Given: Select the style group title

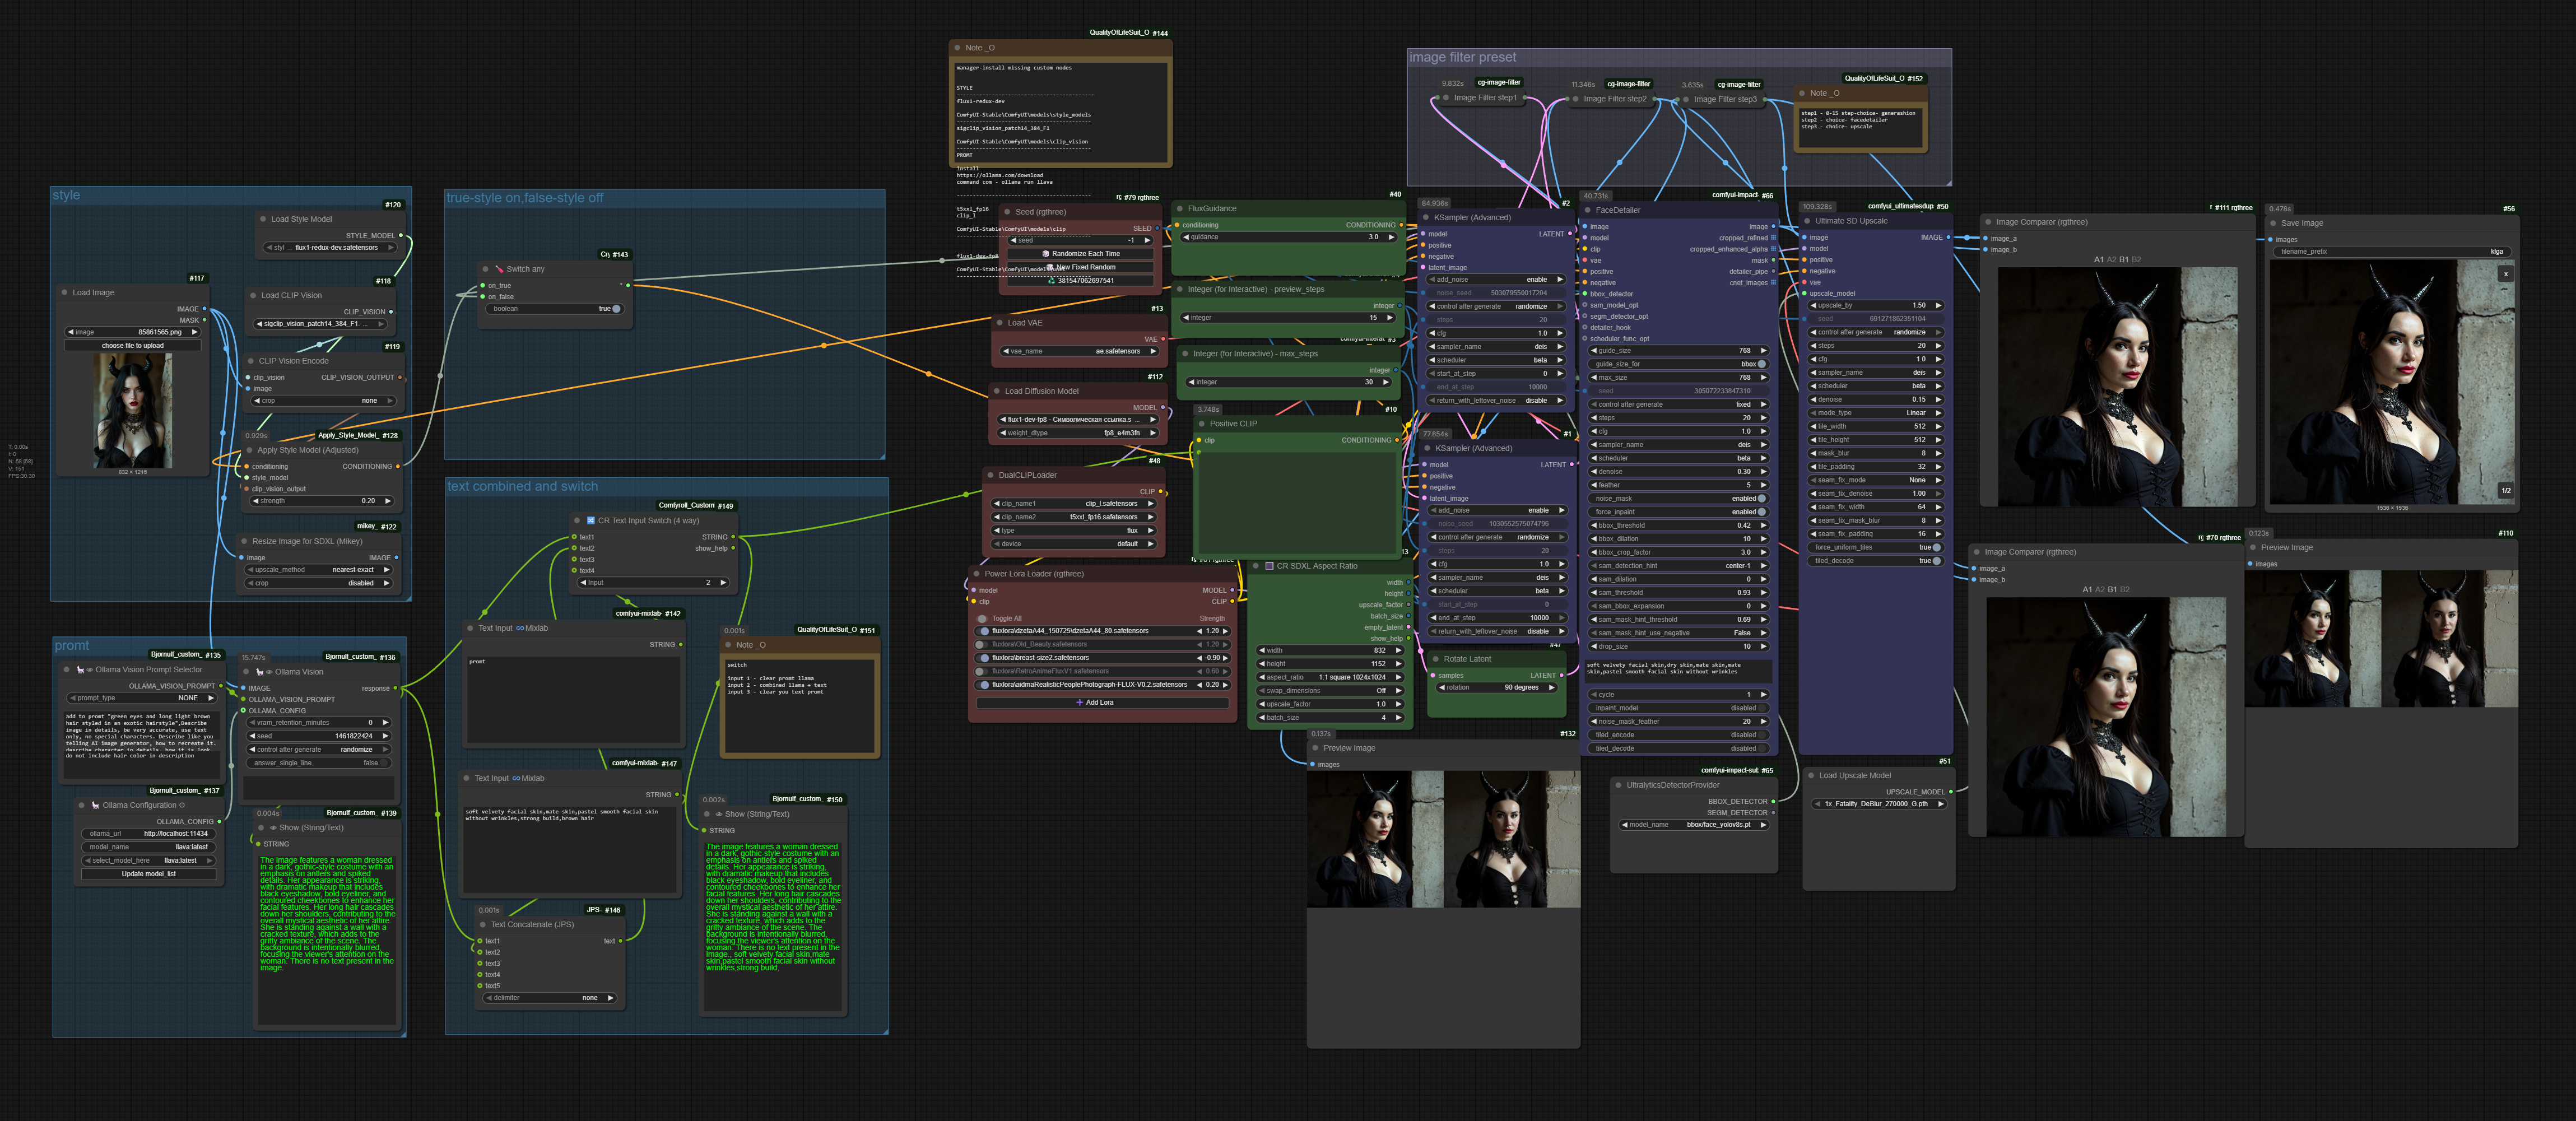Looking at the screenshot, I should (67, 196).
